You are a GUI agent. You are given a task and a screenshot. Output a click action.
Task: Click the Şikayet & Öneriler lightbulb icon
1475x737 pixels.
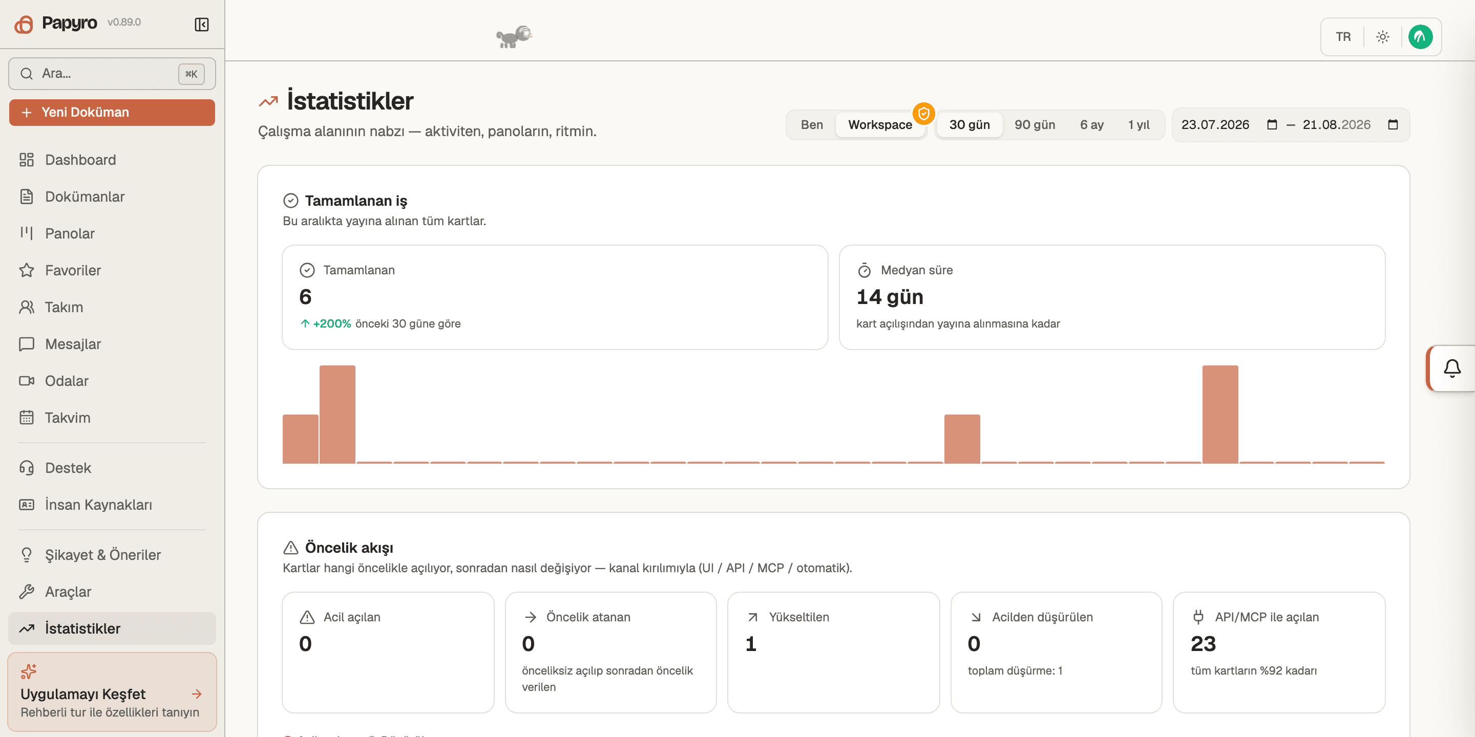pos(26,554)
